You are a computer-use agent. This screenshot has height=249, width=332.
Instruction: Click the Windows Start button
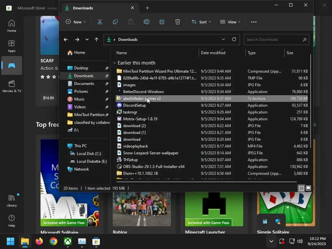click(11, 241)
